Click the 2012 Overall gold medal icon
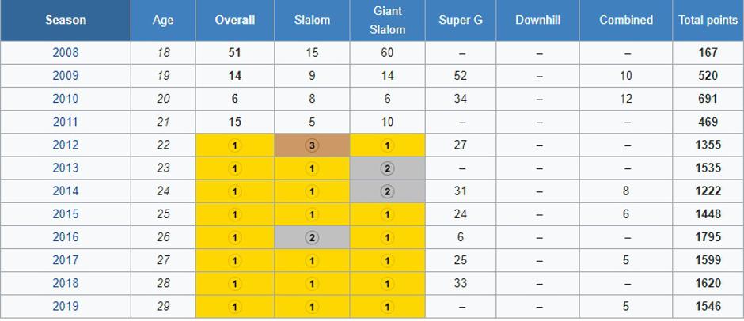744x321 pixels. click(x=235, y=145)
